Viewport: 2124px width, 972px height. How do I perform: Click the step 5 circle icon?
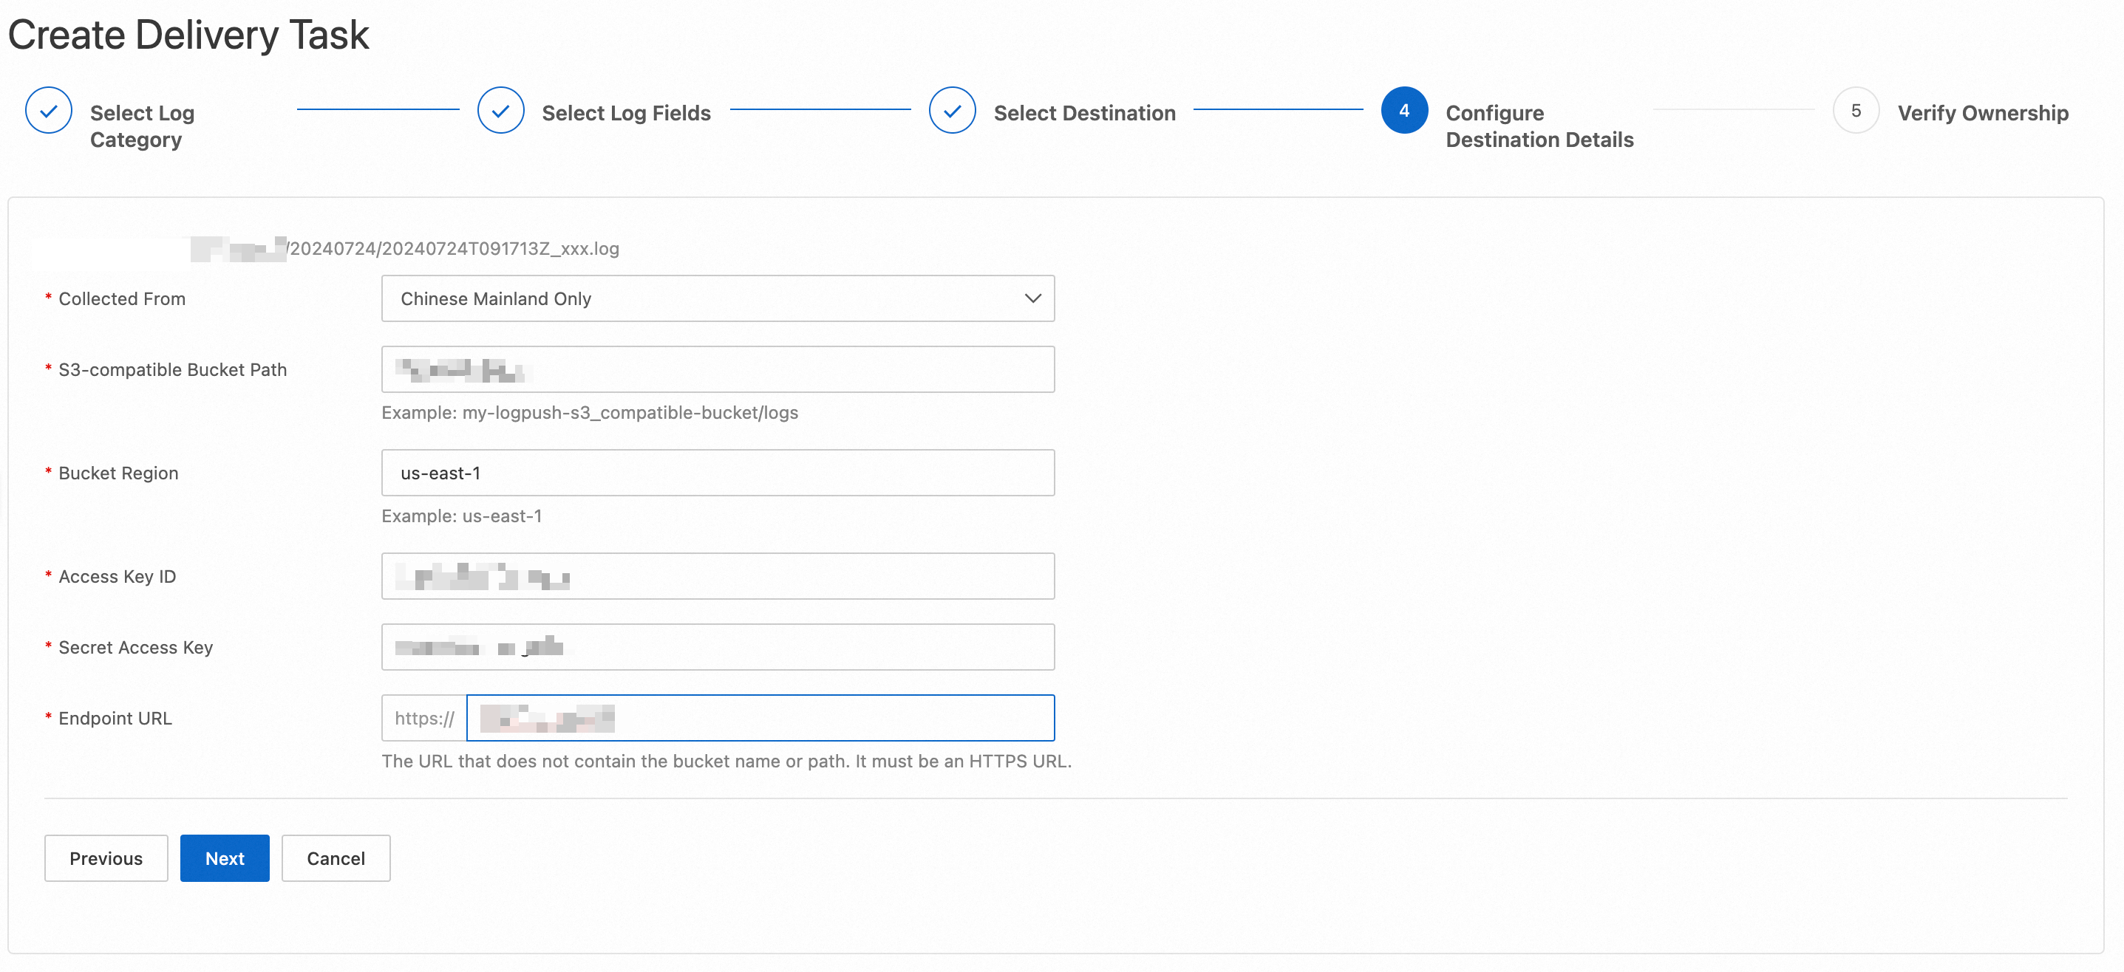coord(1856,110)
